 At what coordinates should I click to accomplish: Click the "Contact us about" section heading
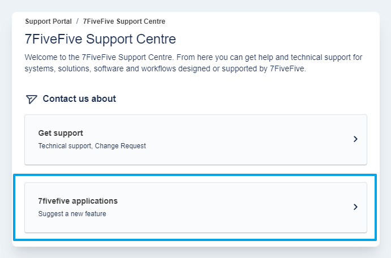(79, 99)
